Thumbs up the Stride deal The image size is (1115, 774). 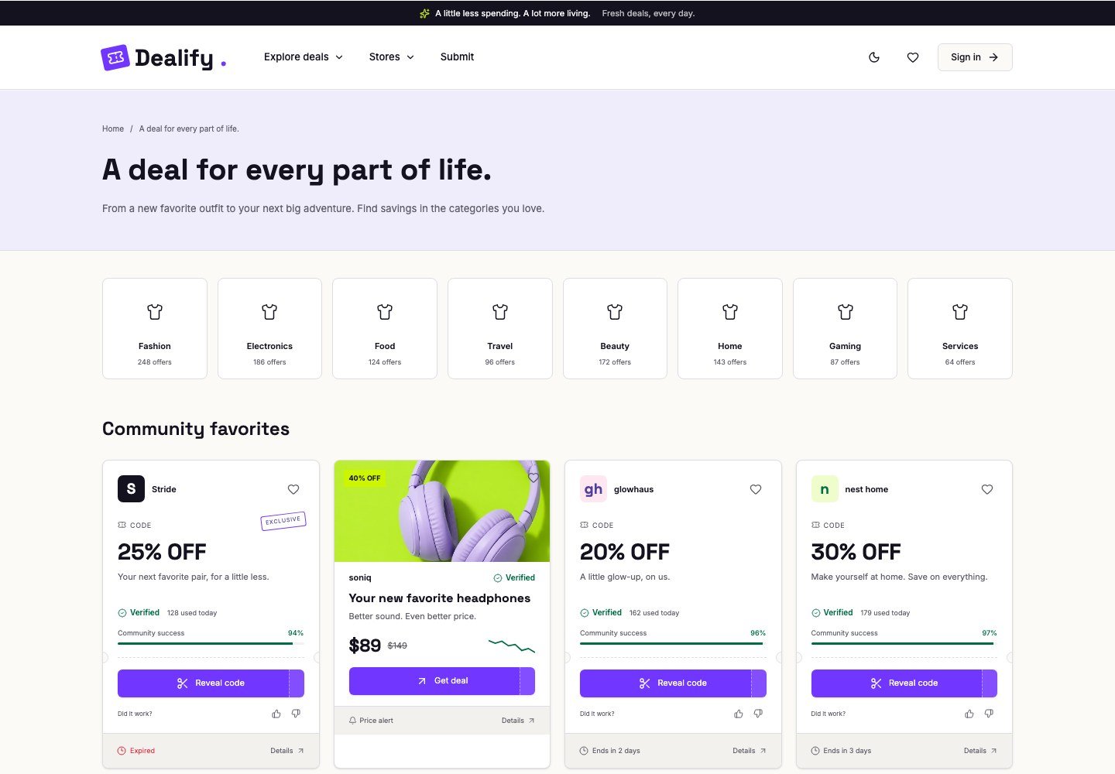coord(276,714)
